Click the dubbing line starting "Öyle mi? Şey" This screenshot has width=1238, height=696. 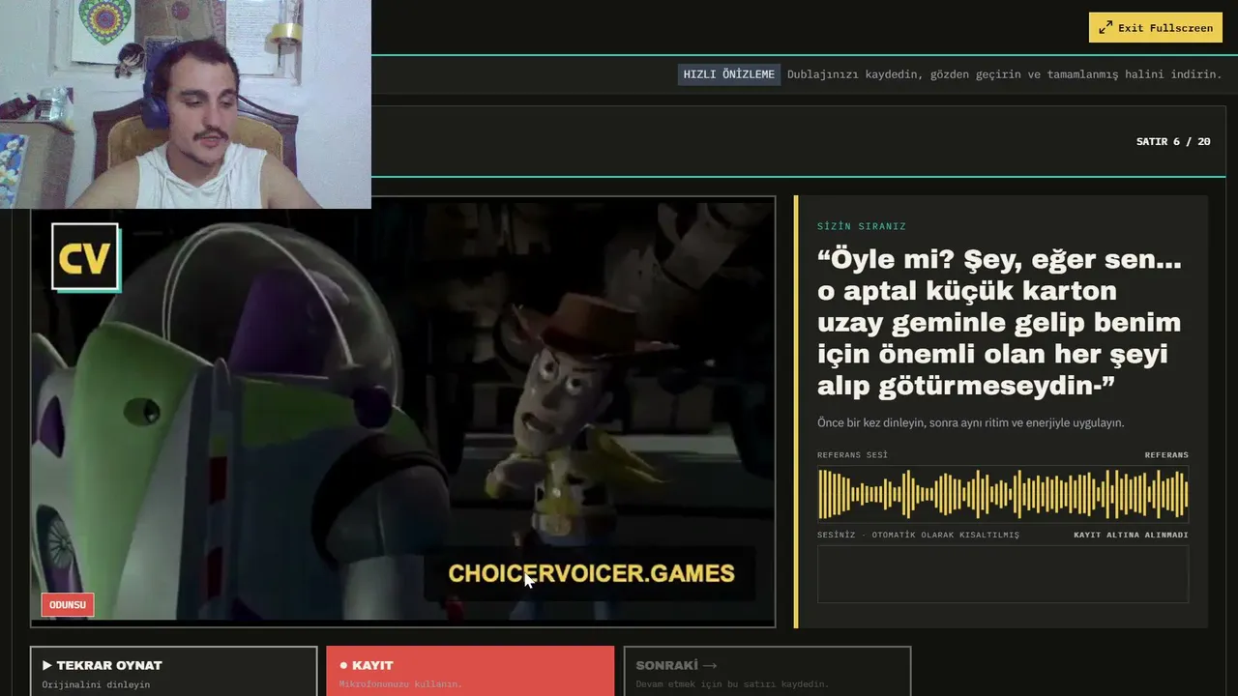coord(999,322)
